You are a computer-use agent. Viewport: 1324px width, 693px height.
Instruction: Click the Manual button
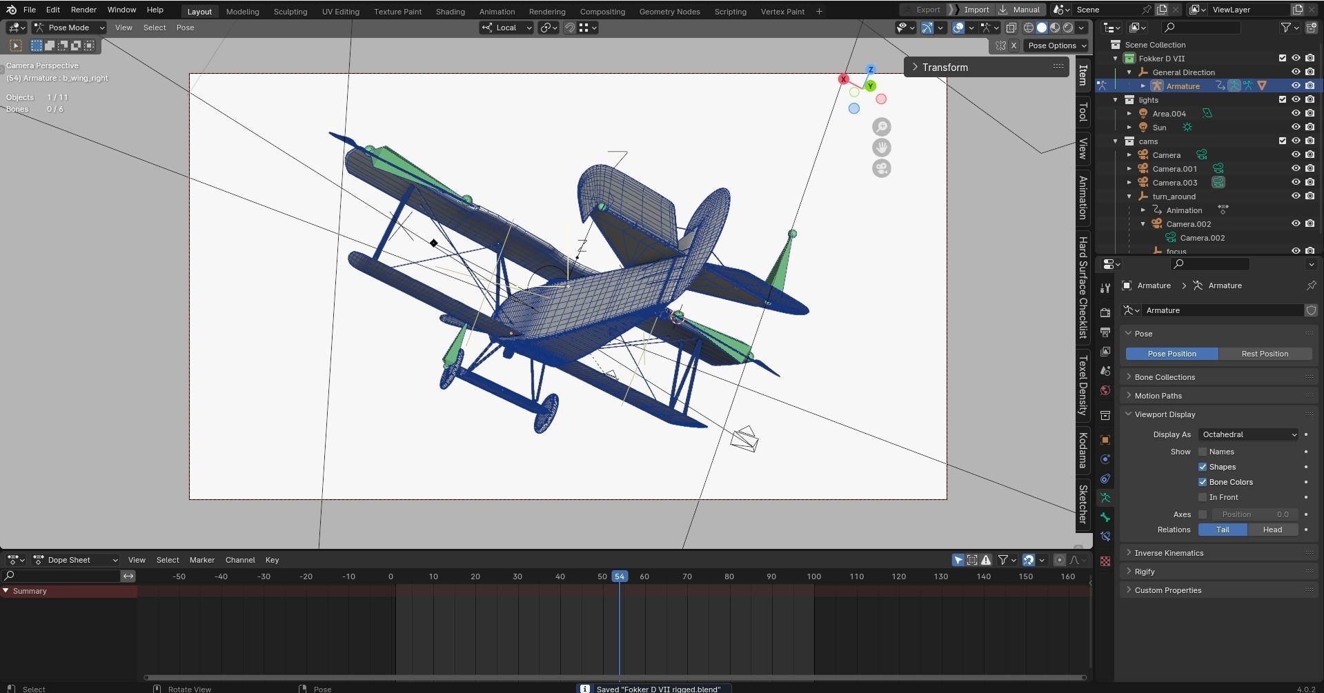click(1020, 10)
